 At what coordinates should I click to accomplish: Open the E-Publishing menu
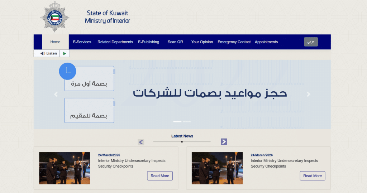click(x=148, y=42)
